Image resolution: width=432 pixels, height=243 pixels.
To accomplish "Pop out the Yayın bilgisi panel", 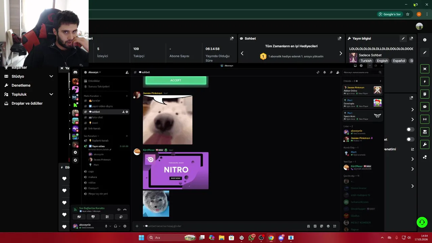I will [x=411, y=38].
